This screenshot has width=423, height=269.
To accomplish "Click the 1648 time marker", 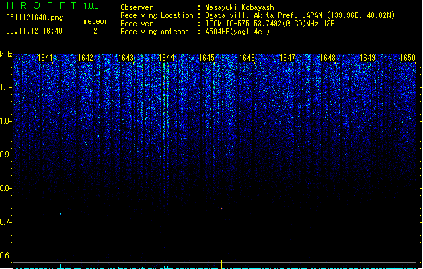I will [x=328, y=58].
